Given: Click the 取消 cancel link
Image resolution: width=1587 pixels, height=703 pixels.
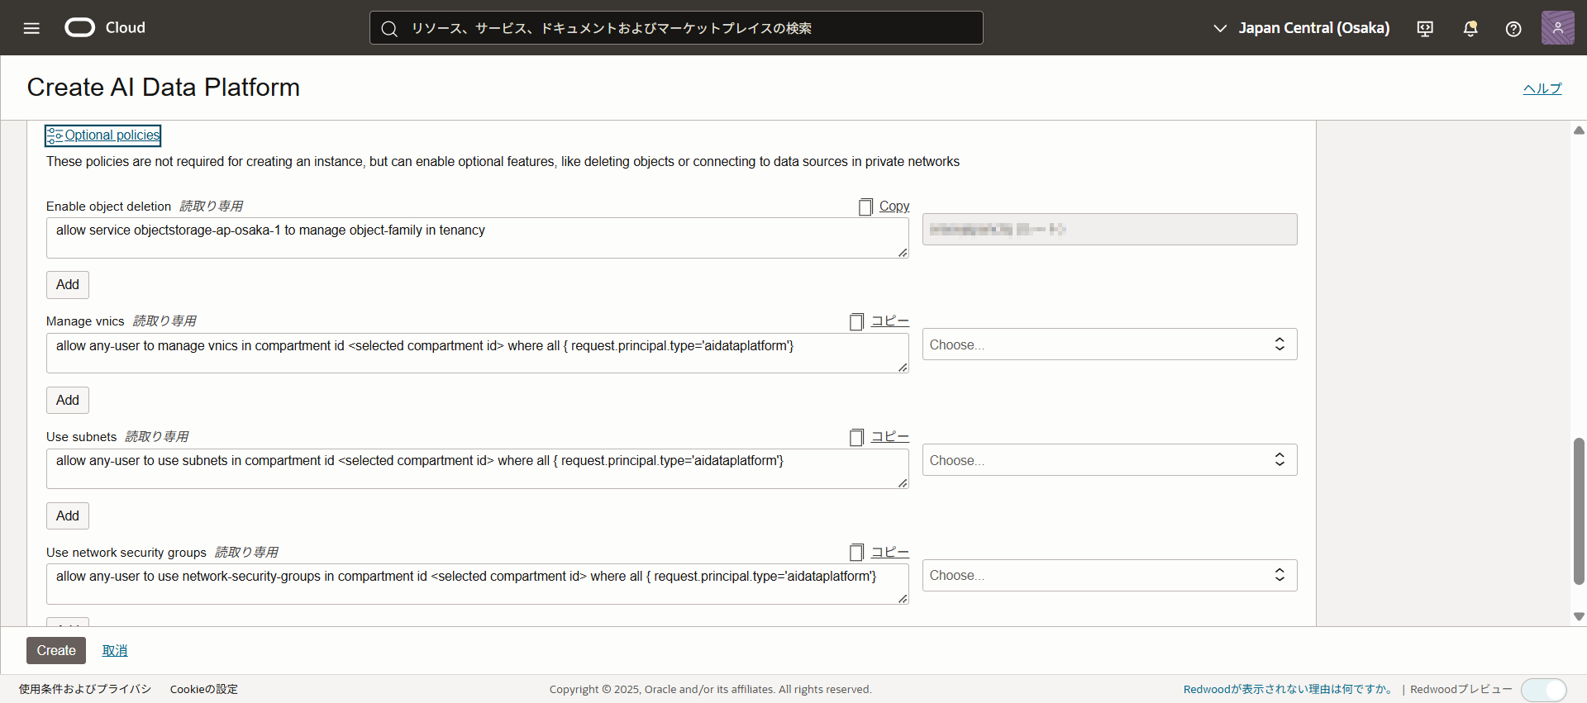Looking at the screenshot, I should [x=115, y=651].
